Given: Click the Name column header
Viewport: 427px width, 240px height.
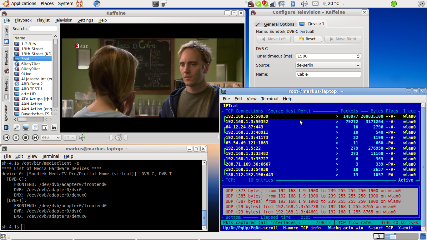Looking at the screenshot, I should [33, 38].
